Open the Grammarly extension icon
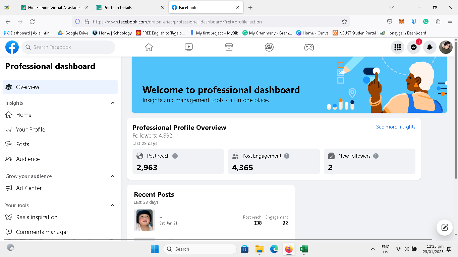 coord(426,22)
